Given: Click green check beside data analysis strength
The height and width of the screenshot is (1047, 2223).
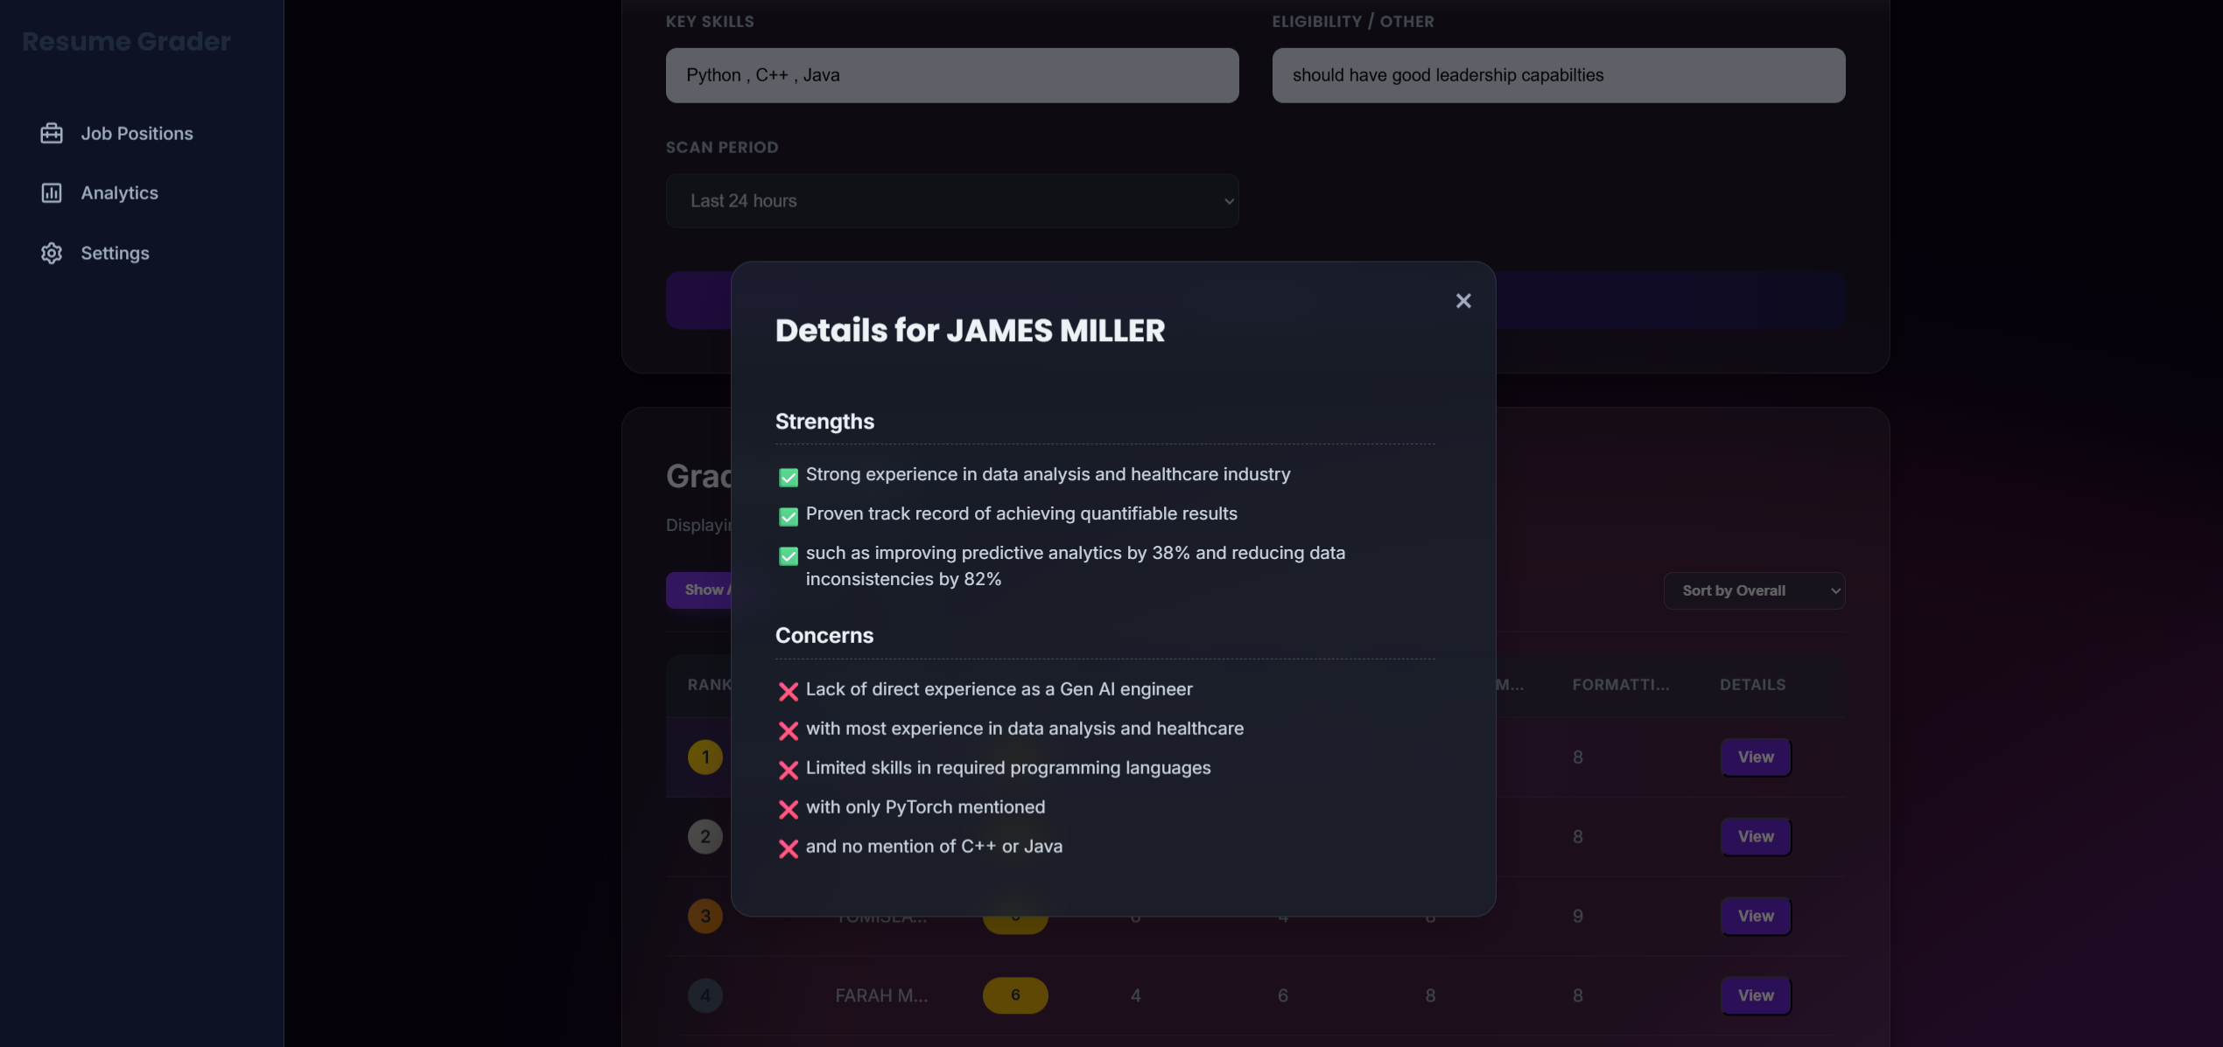Looking at the screenshot, I should (x=788, y=477).
